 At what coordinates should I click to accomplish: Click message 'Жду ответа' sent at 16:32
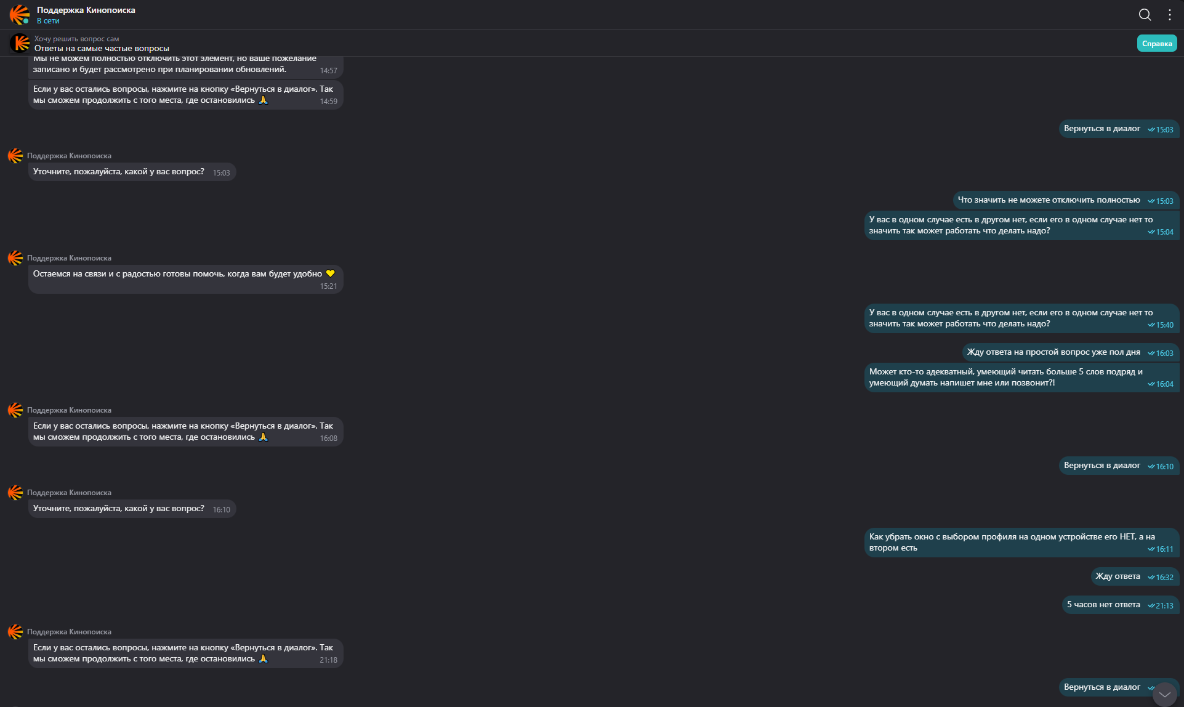tap(1118, 576)
